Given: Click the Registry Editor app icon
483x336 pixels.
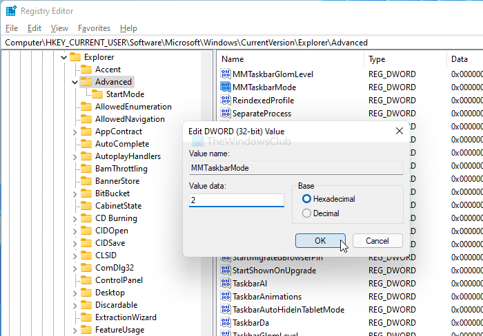Looking at the screenshot, I should tap(11, 10).
